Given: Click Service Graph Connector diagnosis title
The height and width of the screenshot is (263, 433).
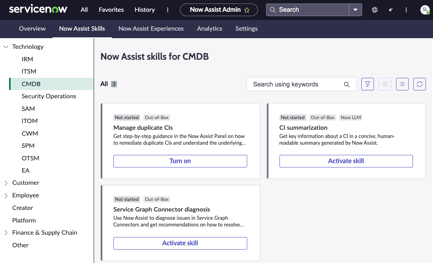Looking at the screenshot, I should [161, 210].
